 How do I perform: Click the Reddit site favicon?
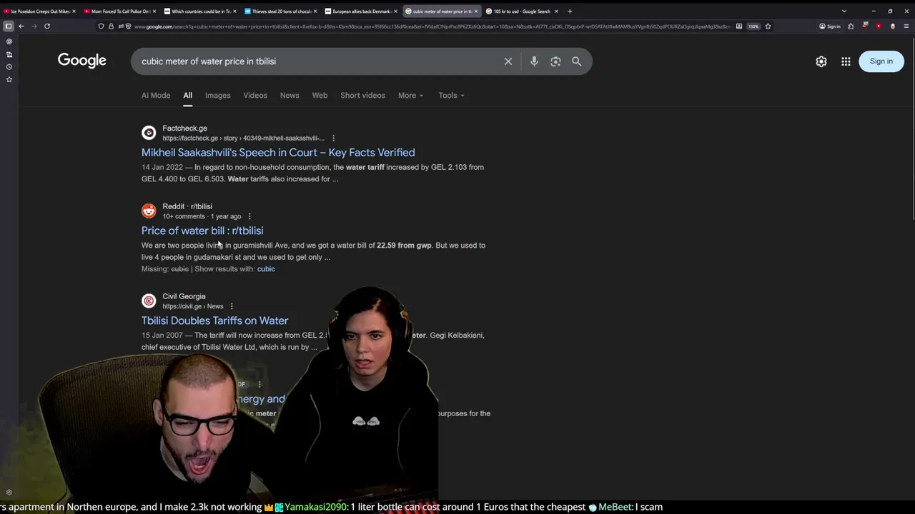[149, 211]
